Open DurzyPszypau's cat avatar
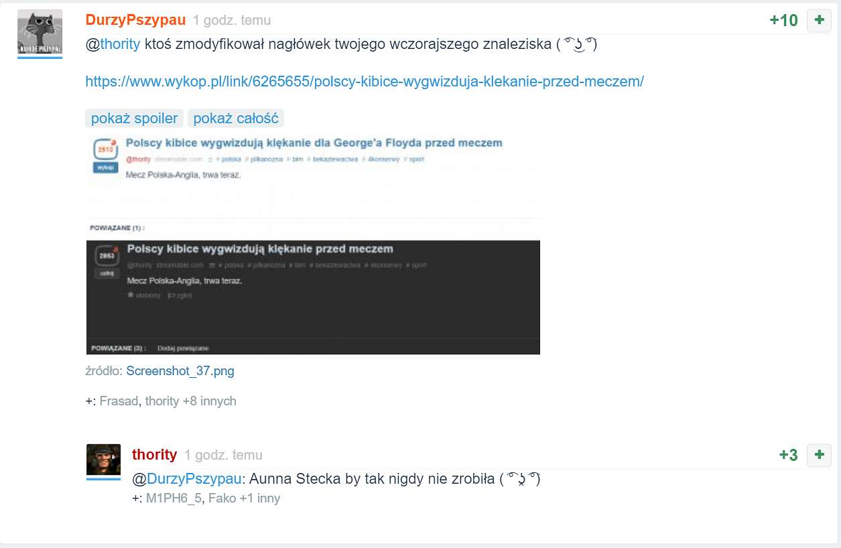 coord(40,32)
